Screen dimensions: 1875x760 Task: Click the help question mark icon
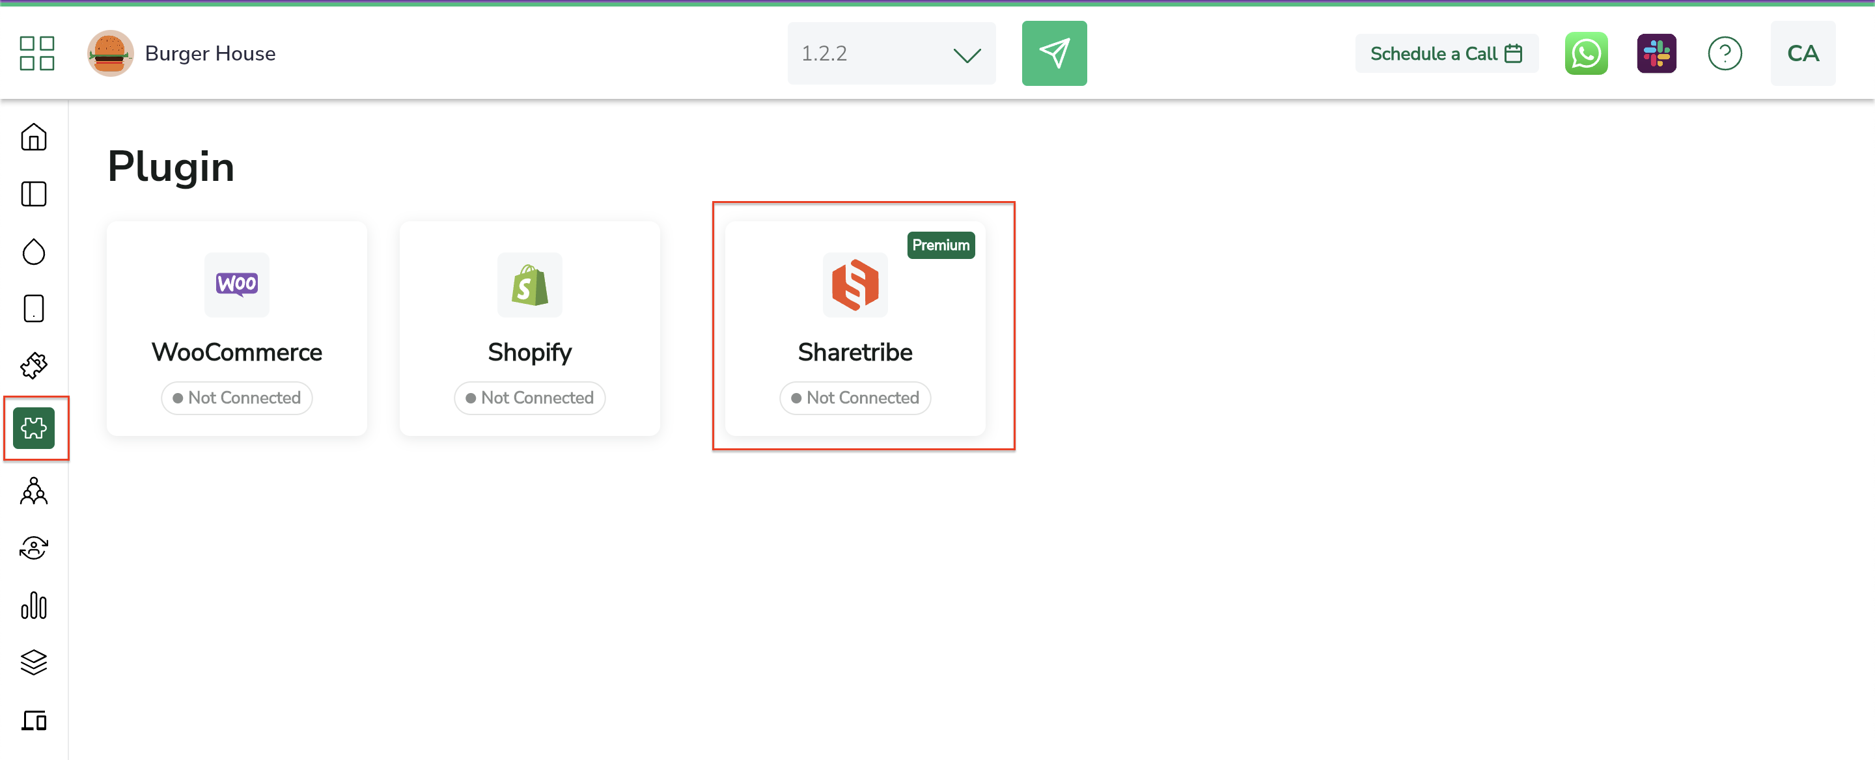(x=1723, y=53)
